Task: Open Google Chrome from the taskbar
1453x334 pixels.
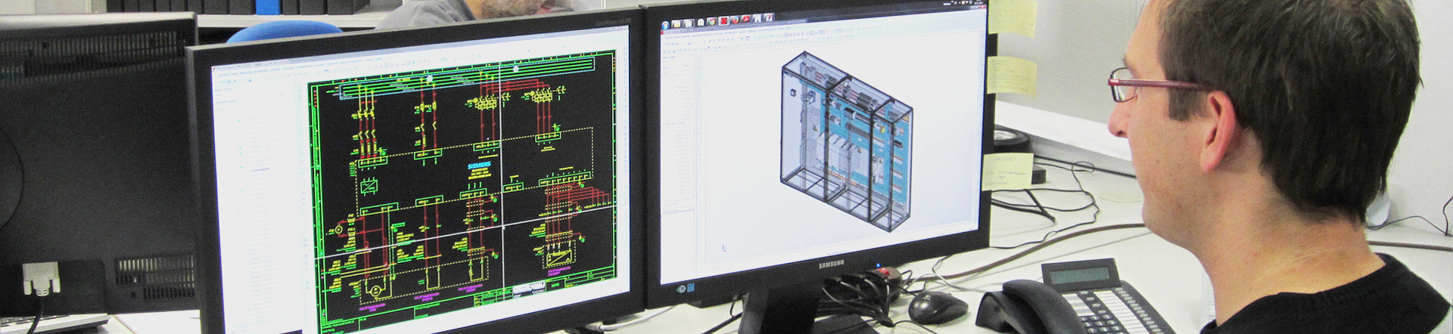Action: click(x=711, y=21)
